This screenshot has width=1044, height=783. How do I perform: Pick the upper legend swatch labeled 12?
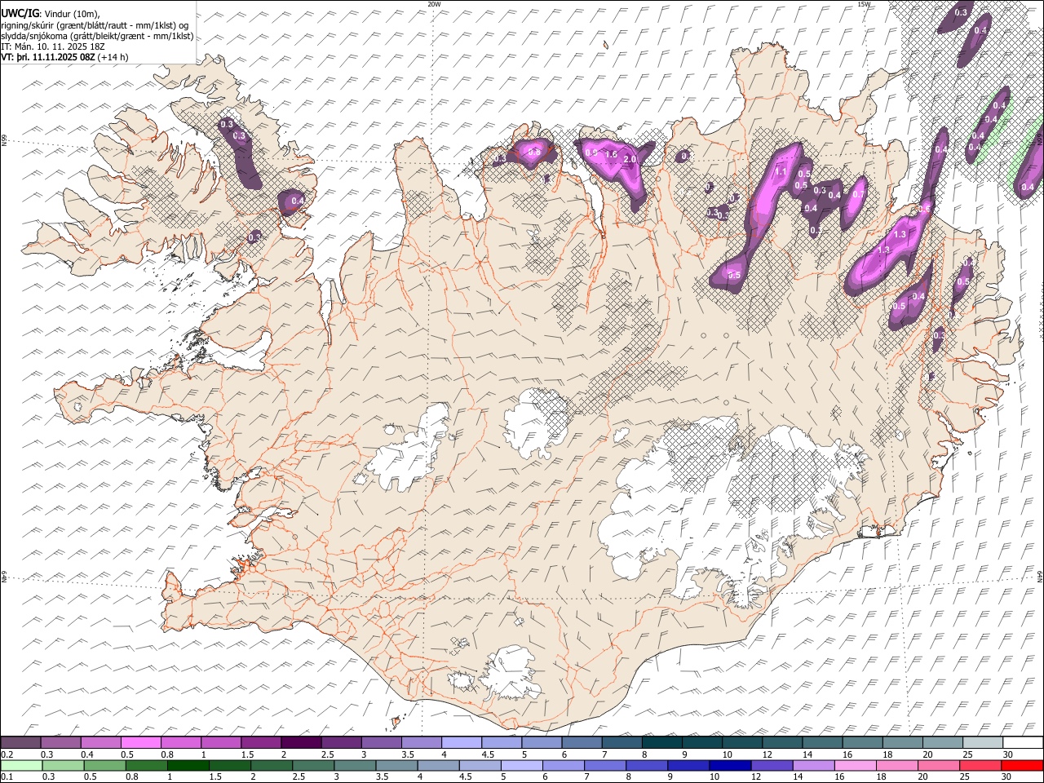click(x=782, y=743)
